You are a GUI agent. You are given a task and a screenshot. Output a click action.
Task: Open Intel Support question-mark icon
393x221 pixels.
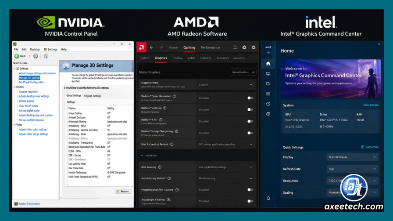click(268, 104)
